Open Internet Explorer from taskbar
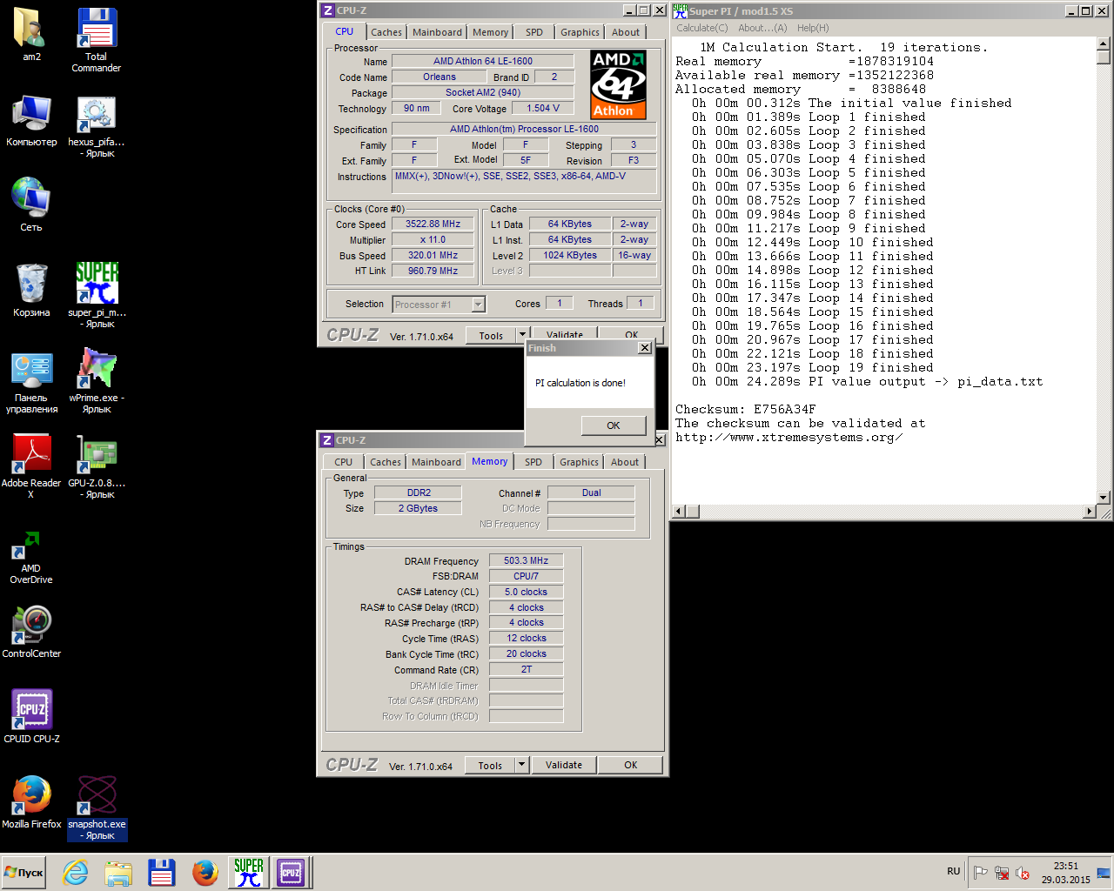 (x=76, y=873)
